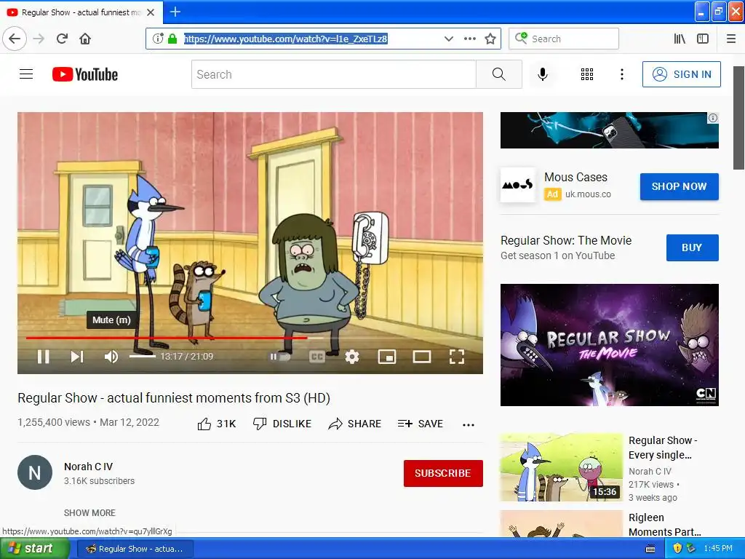Click SHOP NOW on Mous Cases ad
745x559 pixels.
(679, 186)
